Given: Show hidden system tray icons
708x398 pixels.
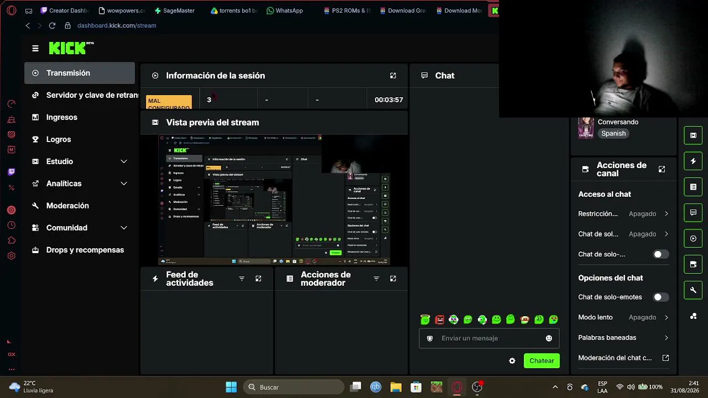Looking at the screenshot, I should (x=555, y=387).
